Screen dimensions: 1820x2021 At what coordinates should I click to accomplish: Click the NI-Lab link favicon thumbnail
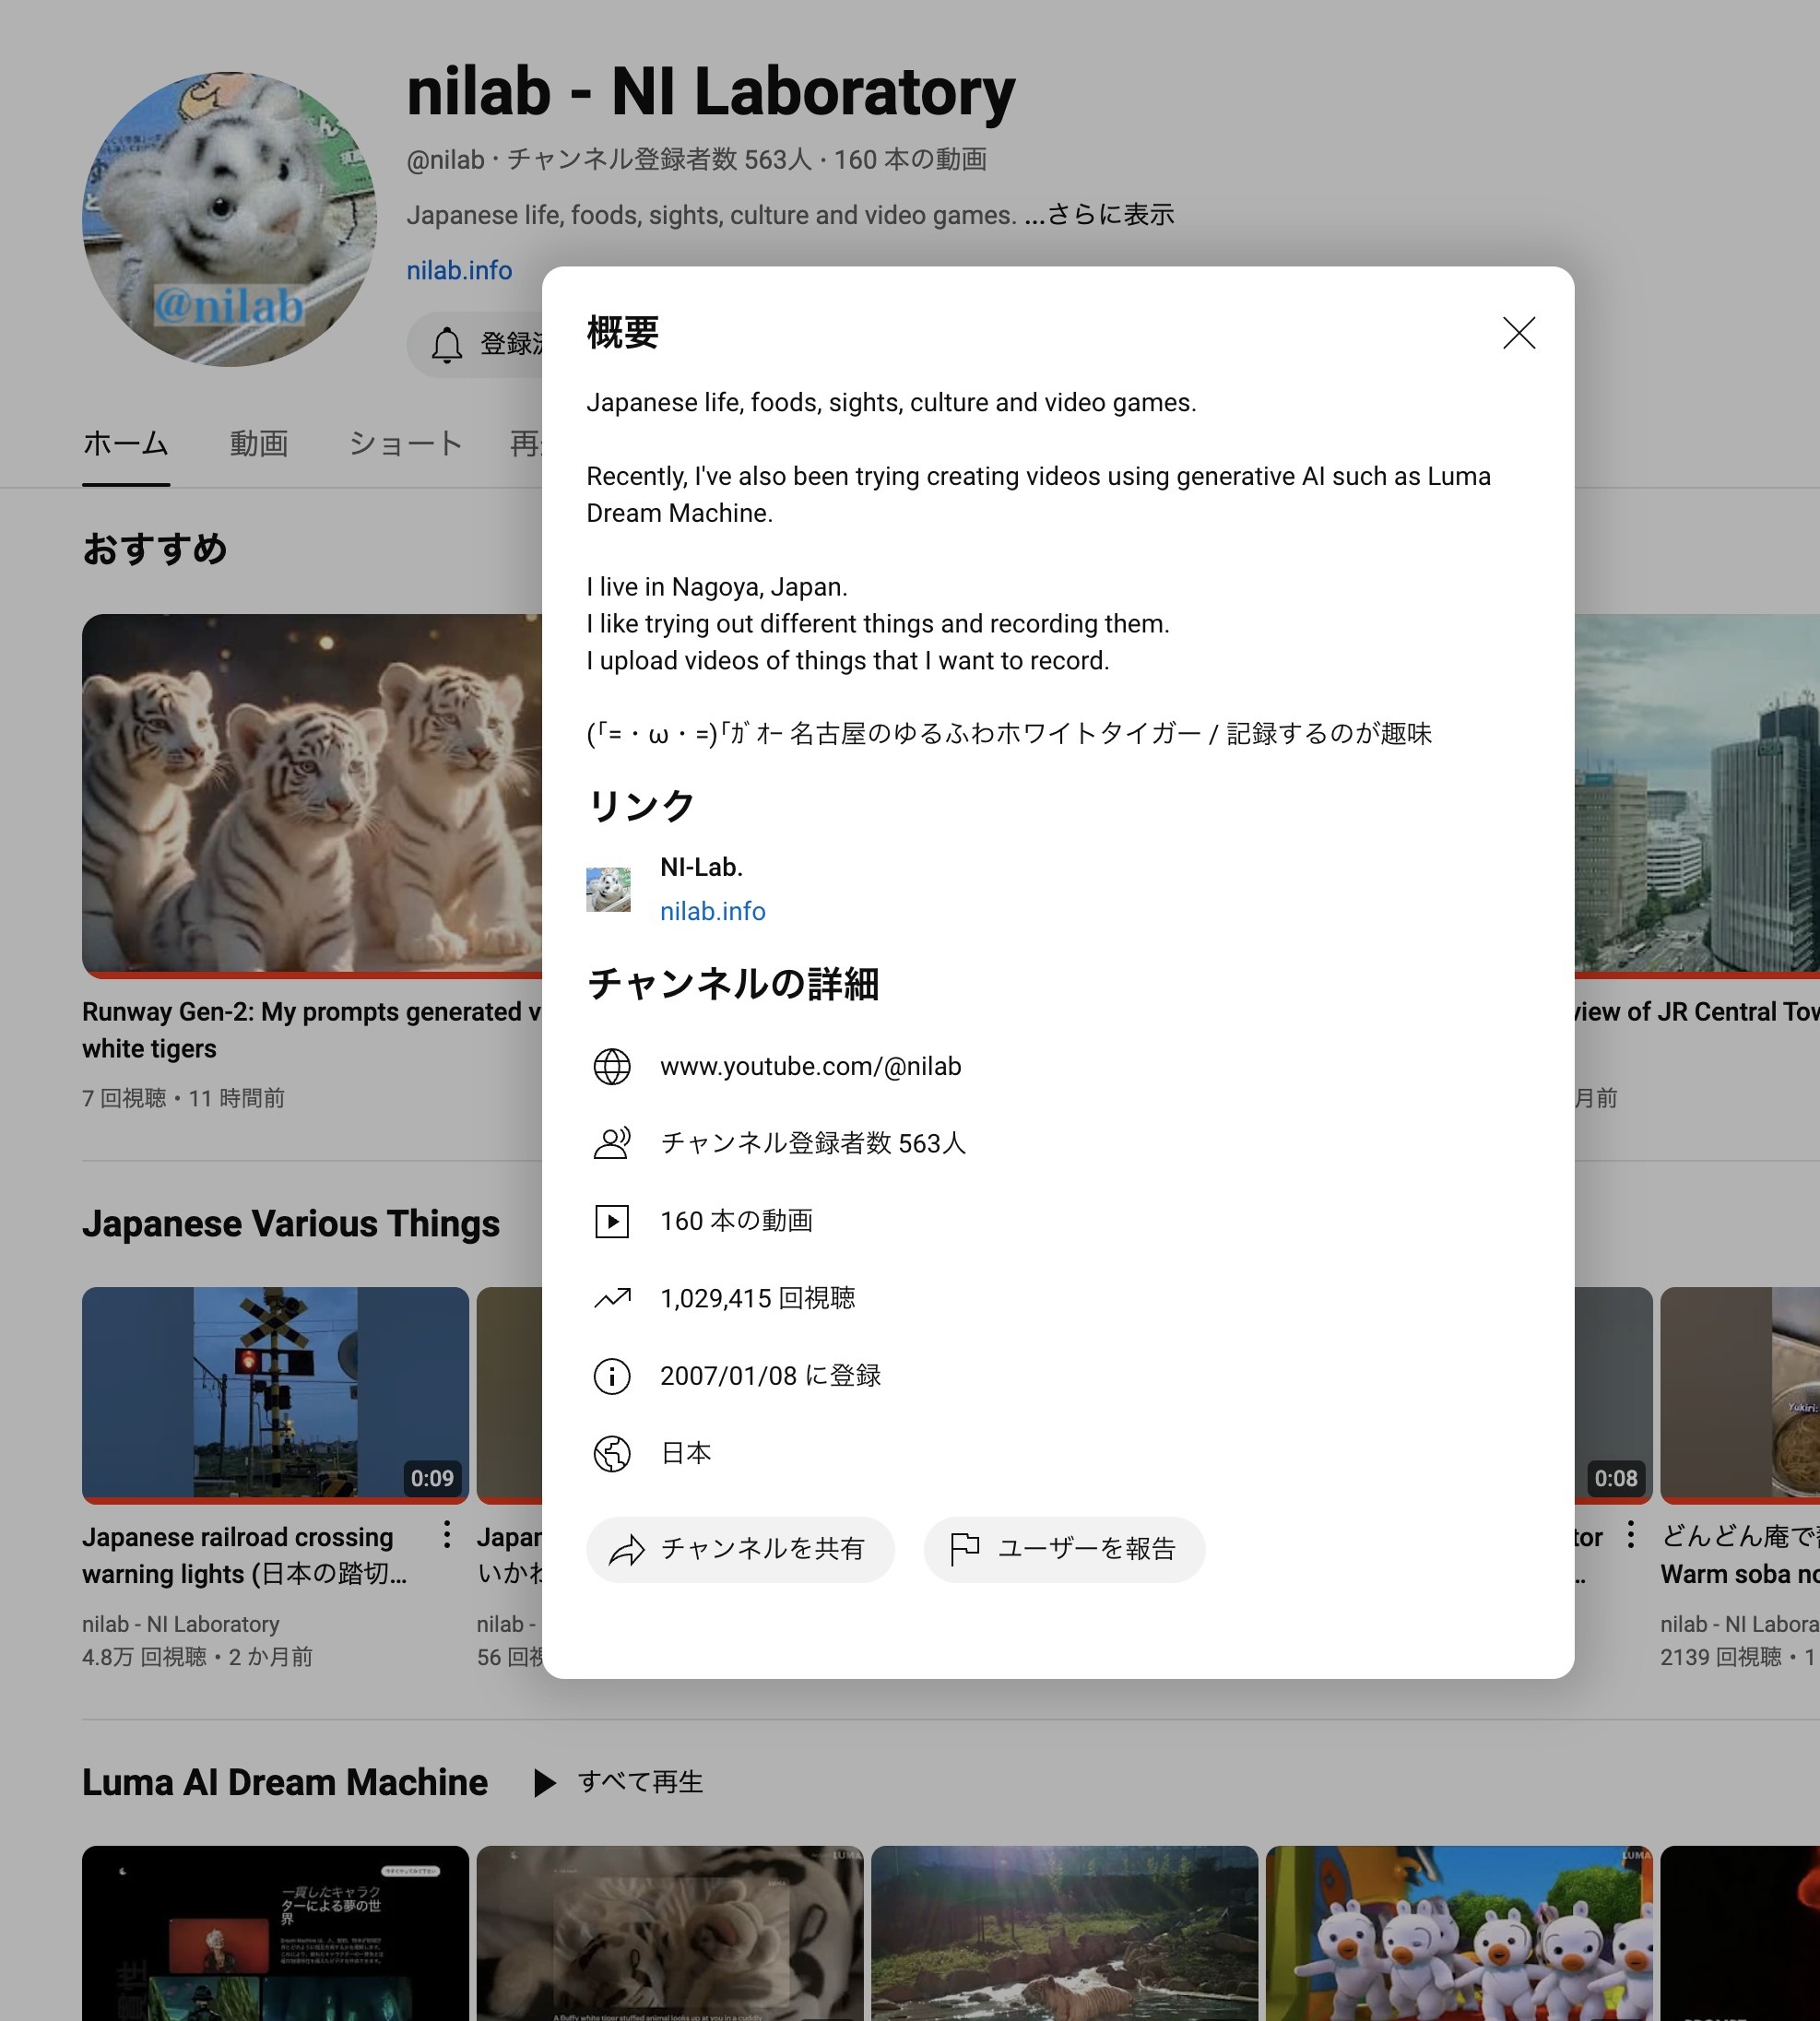tap(608, 889)
